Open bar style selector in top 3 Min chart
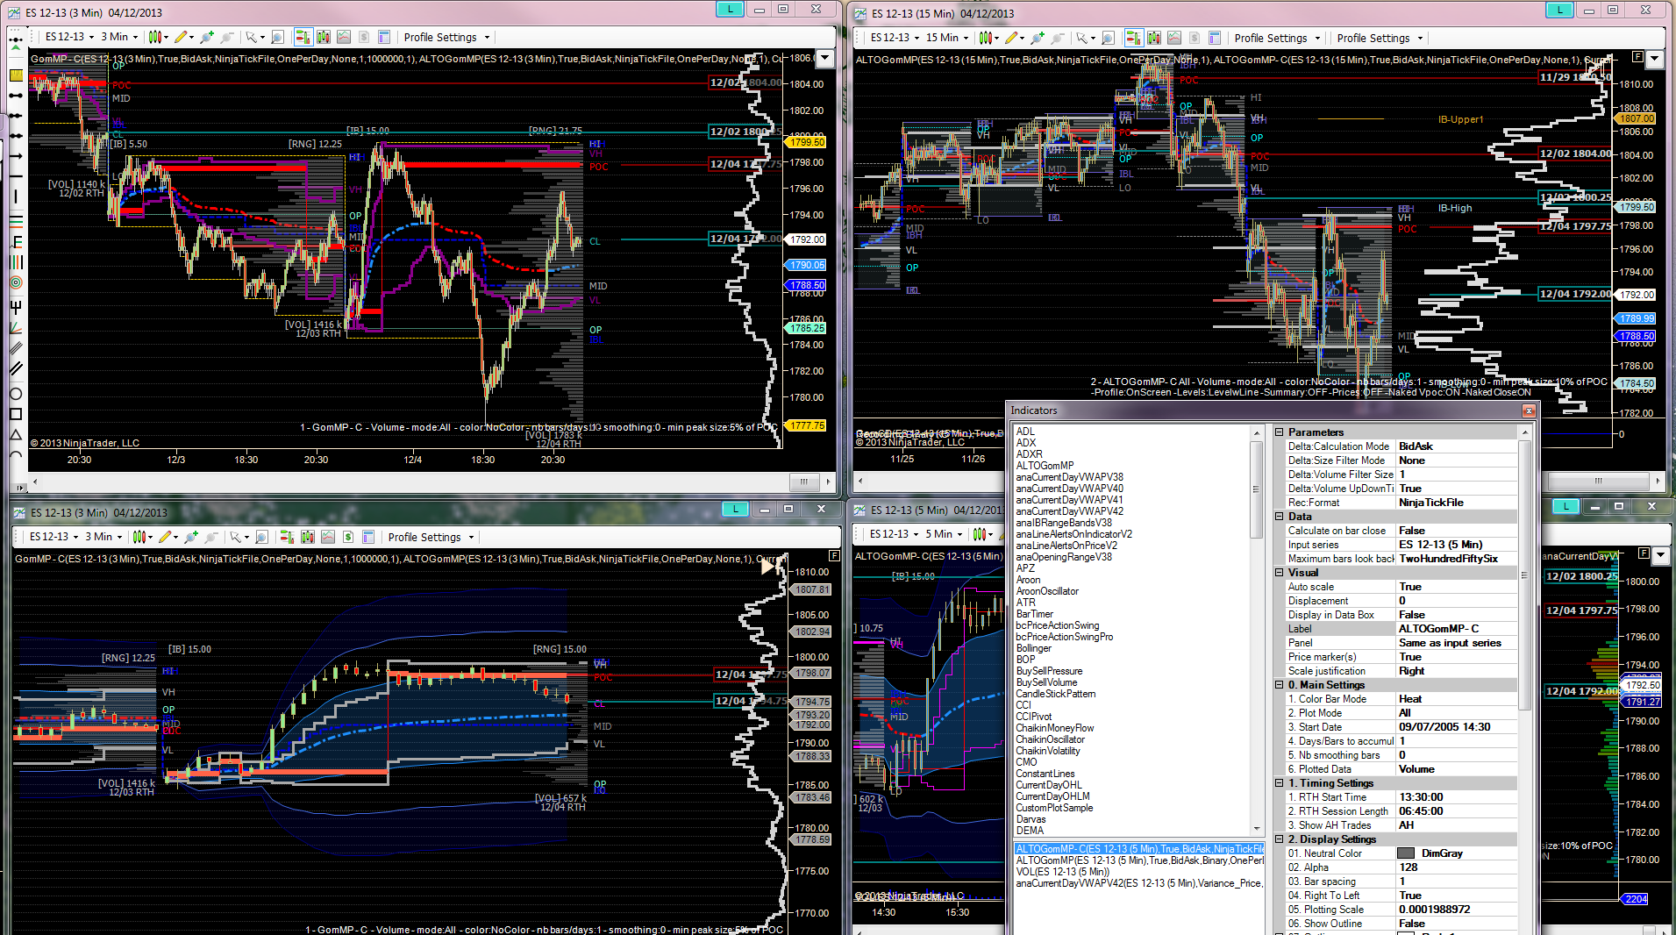This screenshot has width=1676, height=935. (x=157, y=37)
